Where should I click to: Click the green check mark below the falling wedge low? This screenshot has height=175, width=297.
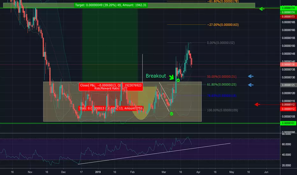171,114
